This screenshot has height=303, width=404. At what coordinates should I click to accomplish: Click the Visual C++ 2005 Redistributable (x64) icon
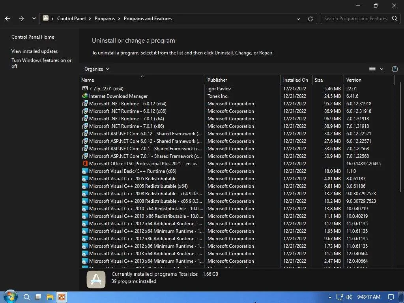85,186
